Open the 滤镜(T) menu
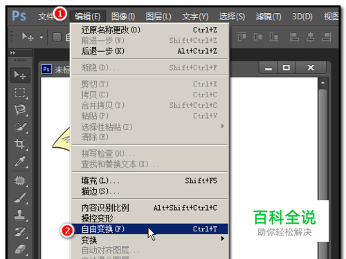The image size is (346, 259). pos(268,17)
